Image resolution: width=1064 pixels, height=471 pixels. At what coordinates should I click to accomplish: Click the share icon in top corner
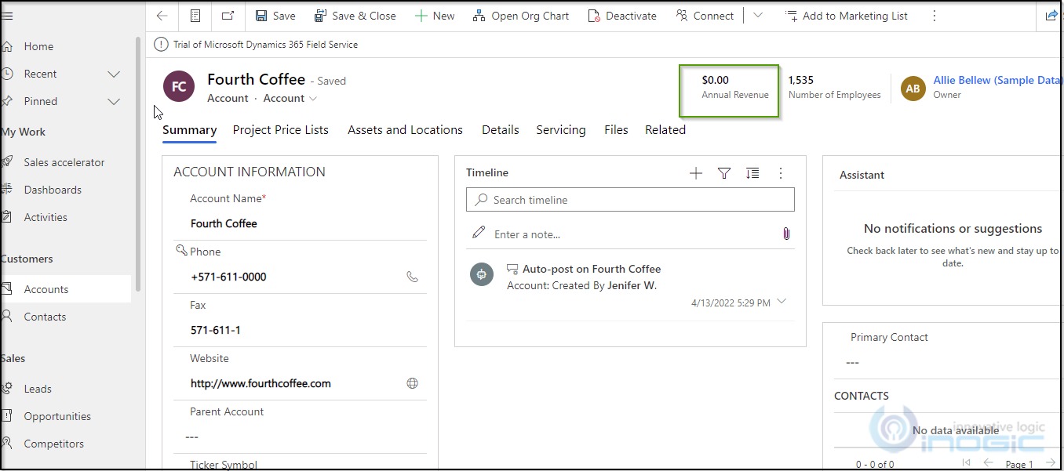[x=1051, y=16]
